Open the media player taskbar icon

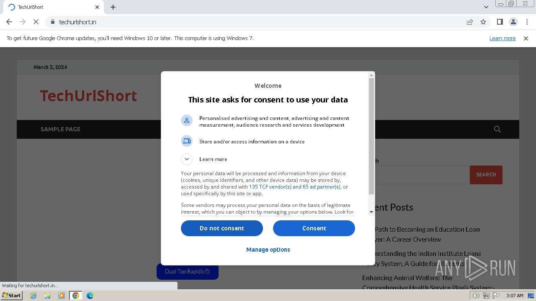click(x=62, y=296)
